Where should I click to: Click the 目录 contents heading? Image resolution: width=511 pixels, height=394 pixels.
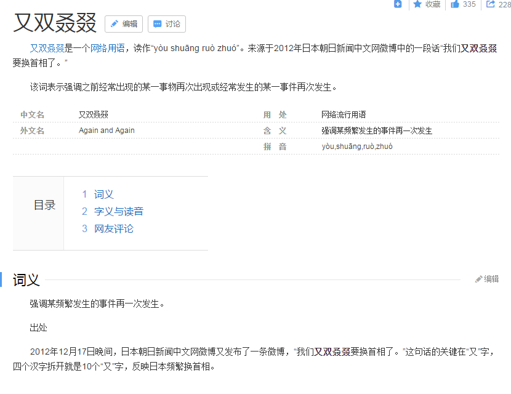(45, 205)
